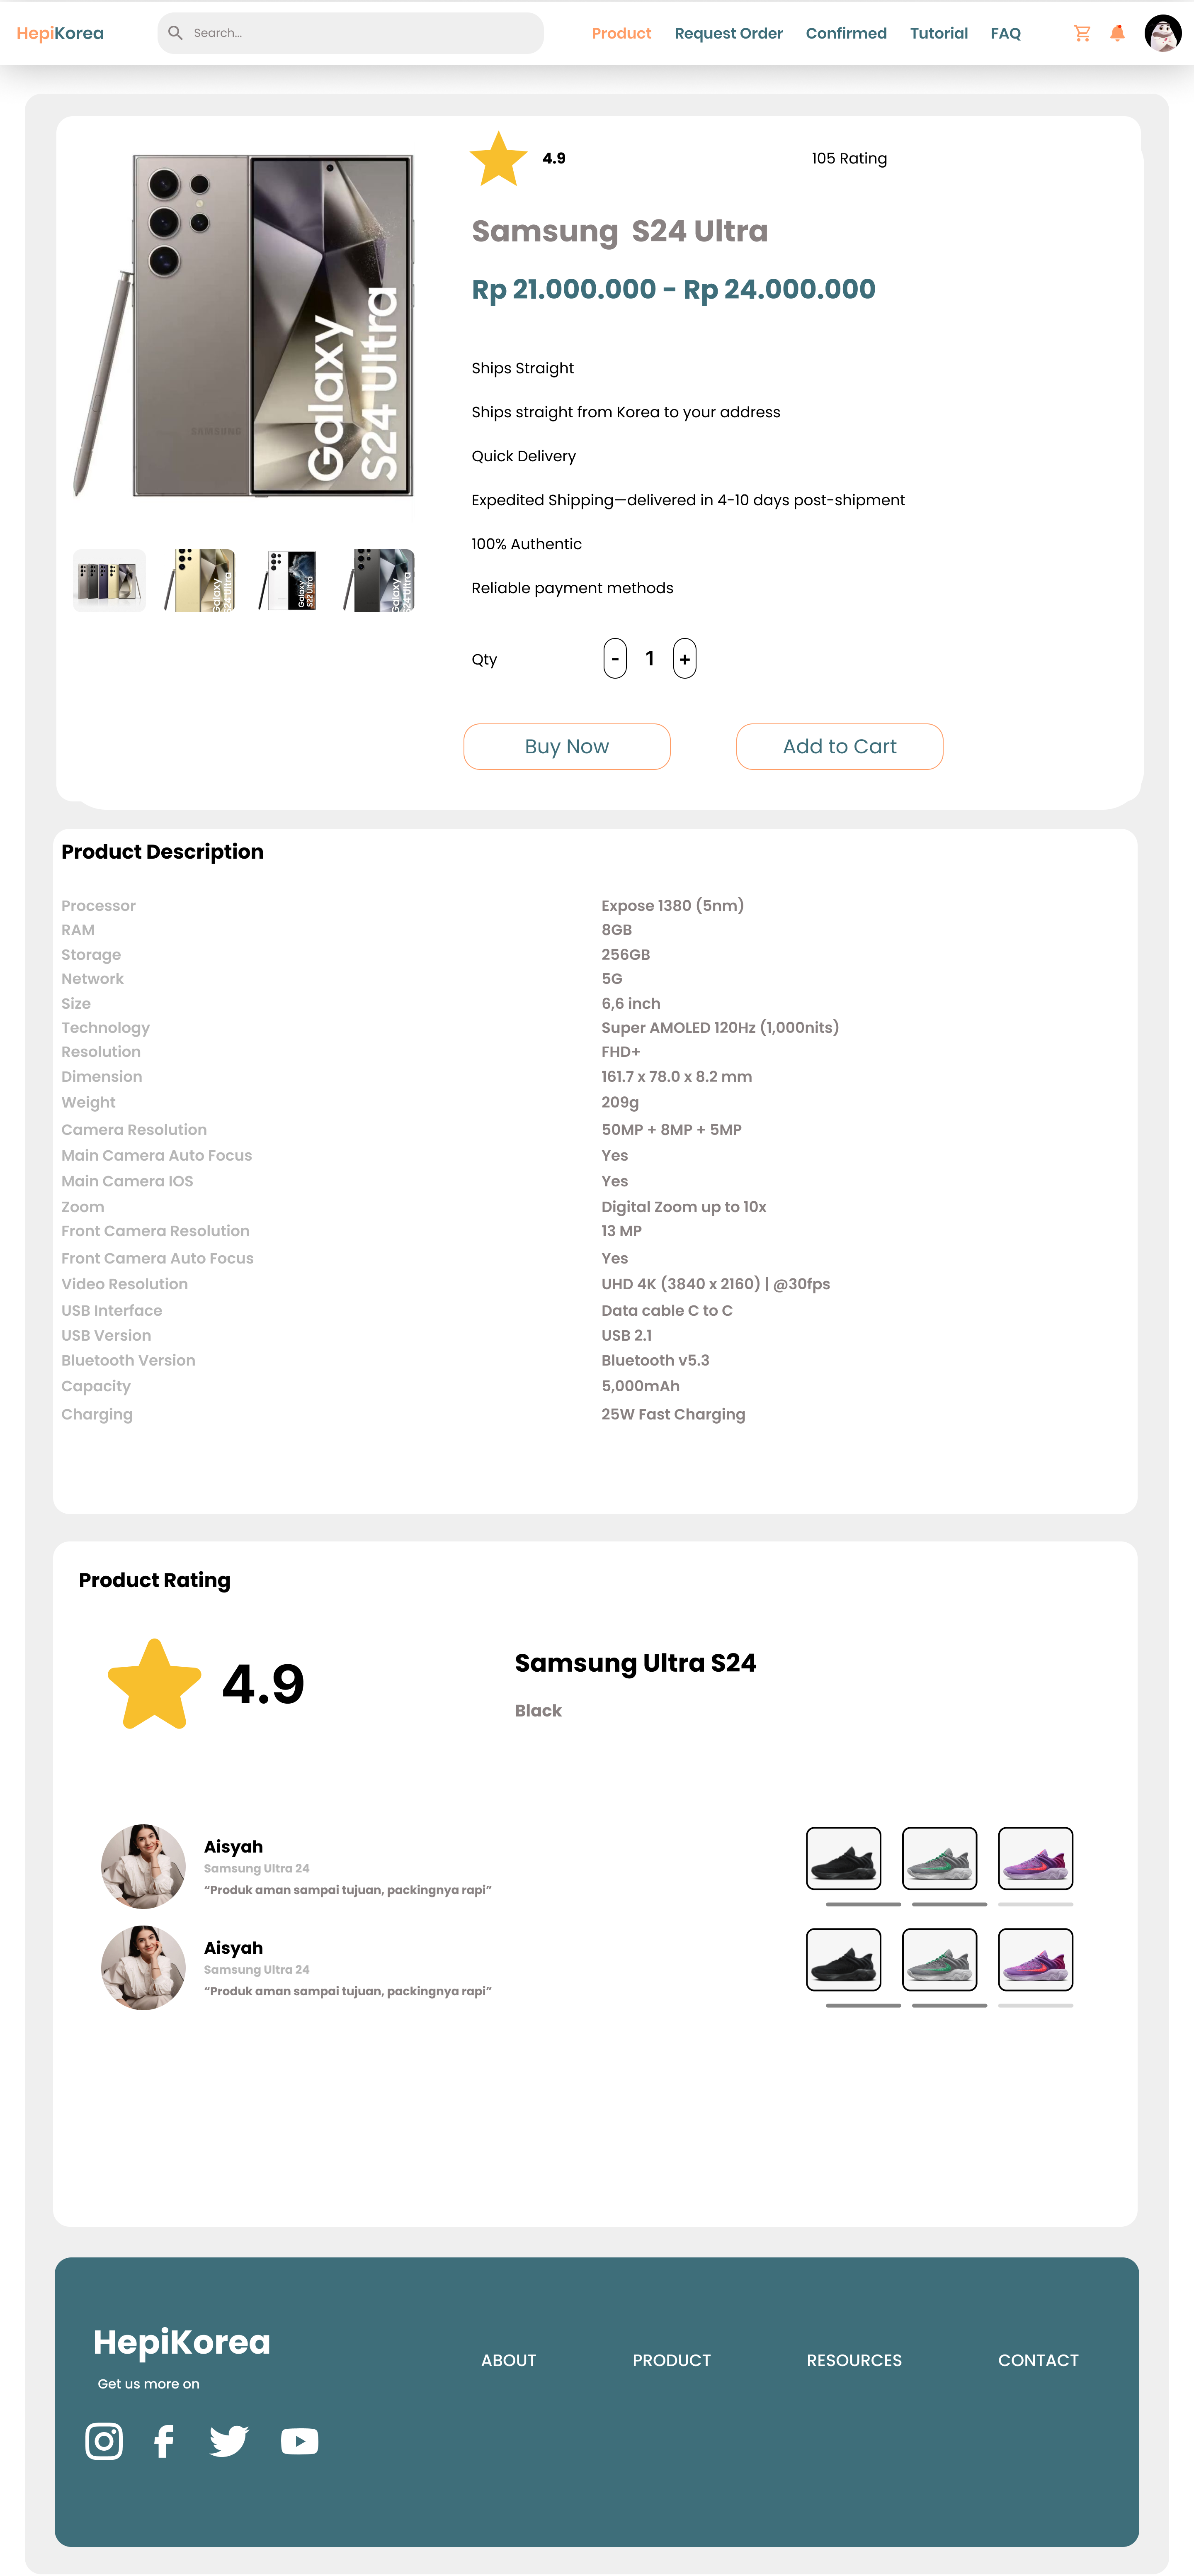Image resolution: width=1194 pixels, height=2576 pixels.
Task: Click inside the search input field
Action: 350,32
